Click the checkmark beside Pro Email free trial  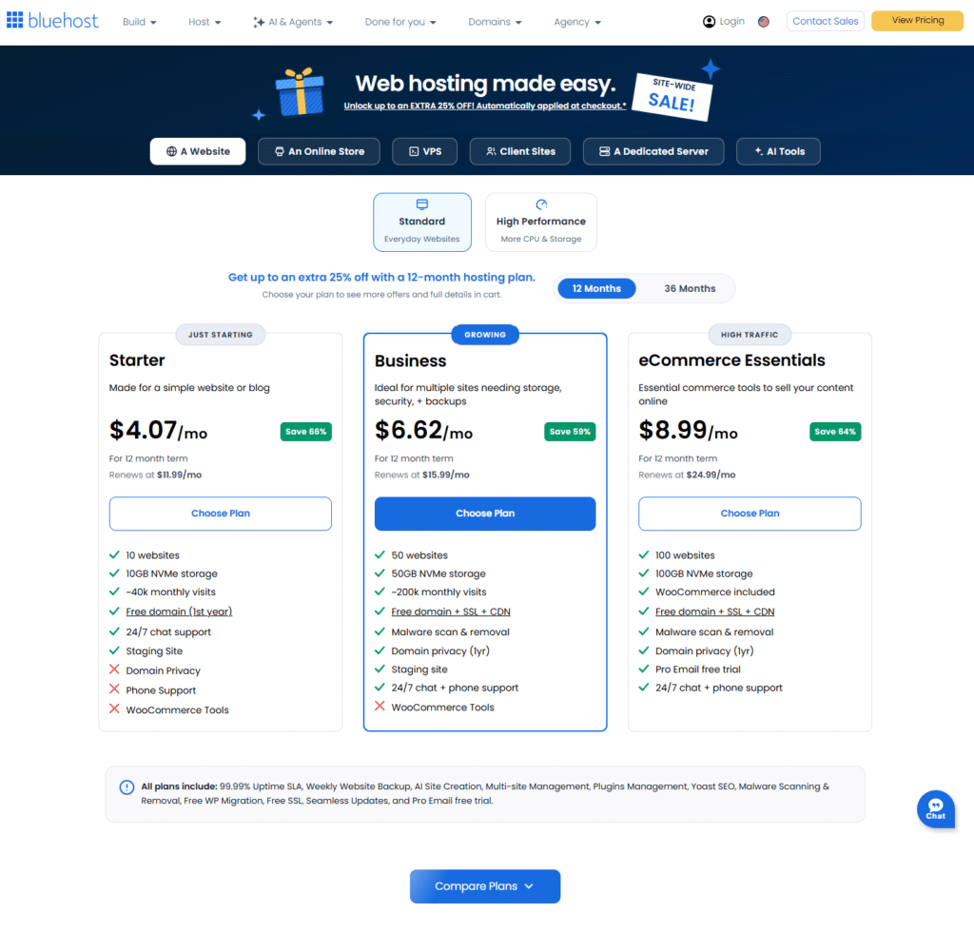644,669
